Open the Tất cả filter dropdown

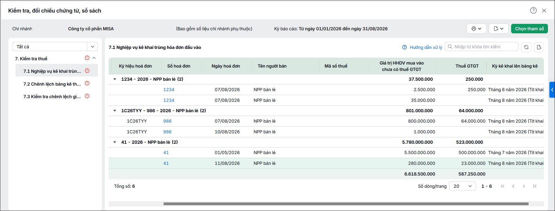click(x=55, y=46)
